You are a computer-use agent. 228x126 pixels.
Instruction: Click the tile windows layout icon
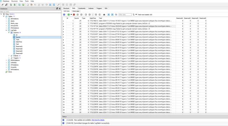tap(63, 5)
